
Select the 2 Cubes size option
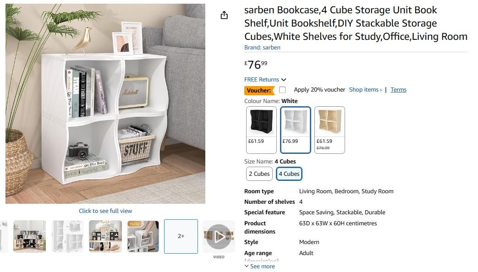259,174
